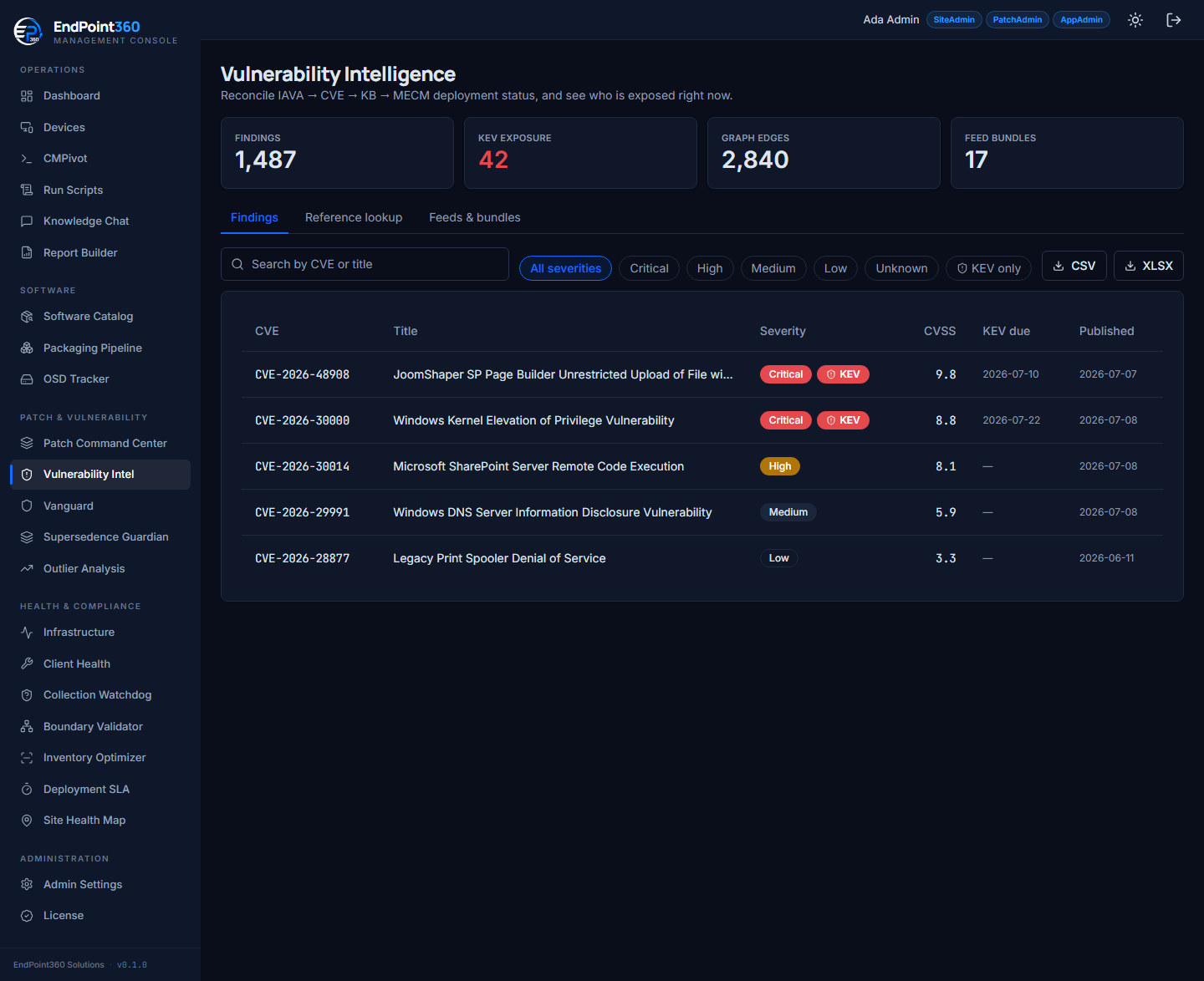Open Report Builder document icon
The height and width of the screenshot is (981, 1204).
(27, 253)
